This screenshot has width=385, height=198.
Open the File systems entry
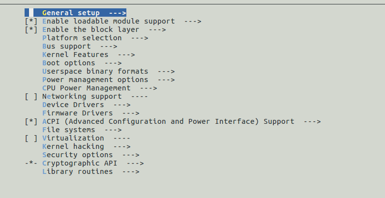[x=69, y=130]
